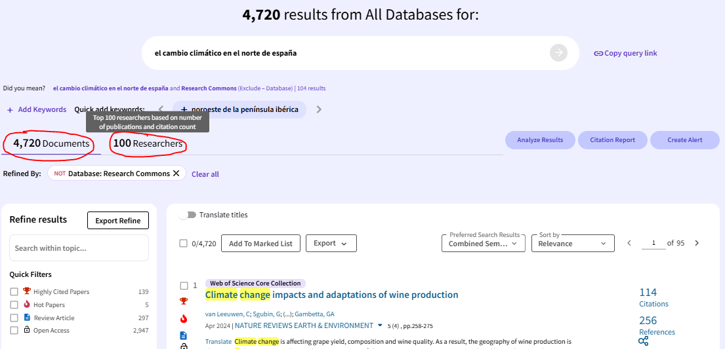Switch to the 100 Researchers tab

(148, 143)
